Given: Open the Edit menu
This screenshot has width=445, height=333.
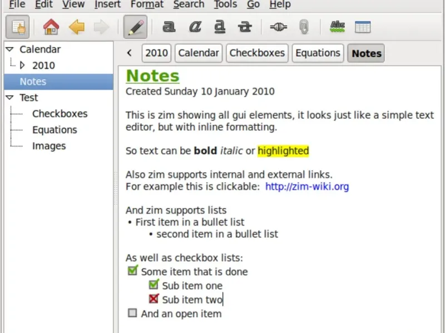Looking at the screenshot, I should coord(43,4).
